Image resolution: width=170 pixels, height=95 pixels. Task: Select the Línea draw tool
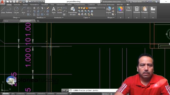(x=3, y=10)
